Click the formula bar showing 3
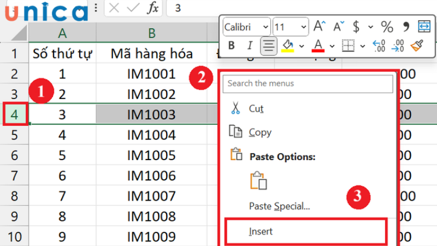Screen dimensions: 437x246 coord(302,8)
